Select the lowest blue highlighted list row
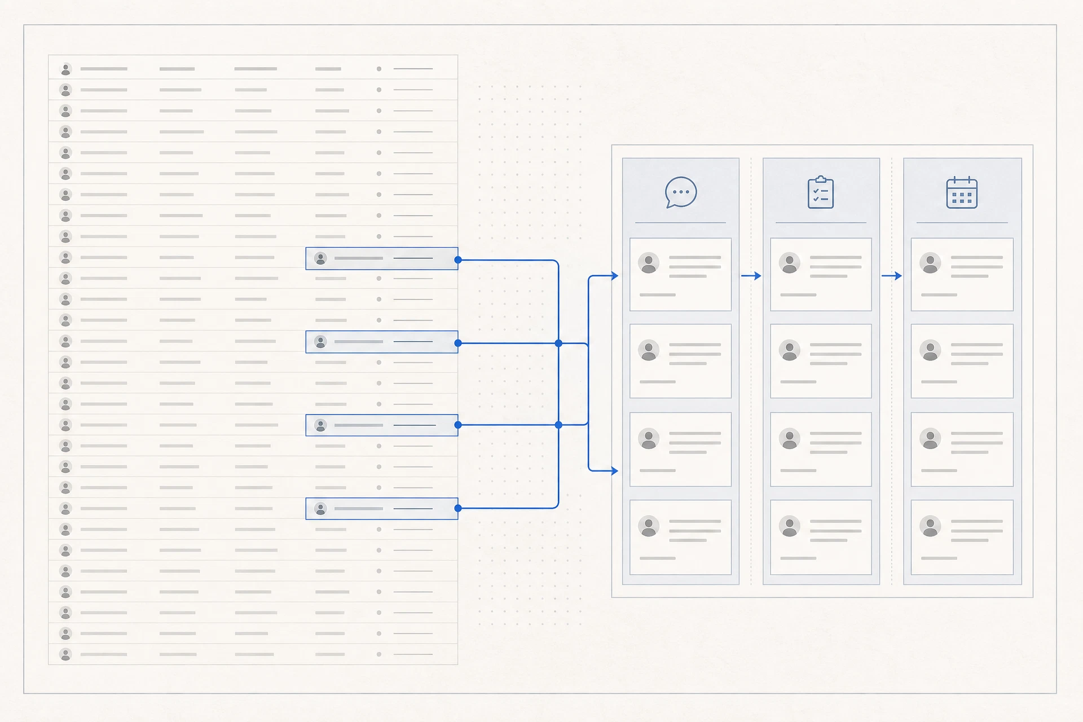Image resolution: width=1083 pixels, height=722 pixels. pyautogui.click(x=382, y=508)
